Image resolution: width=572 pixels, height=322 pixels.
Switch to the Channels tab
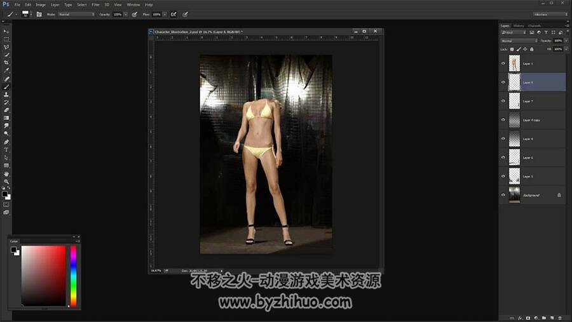pyautogui.click(x=535, y=25)
